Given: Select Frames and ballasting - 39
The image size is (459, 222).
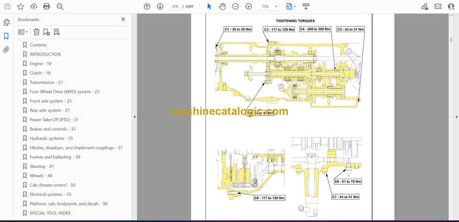Looking at the screenshot, I should pyautogui.click(x=55, y=157).
